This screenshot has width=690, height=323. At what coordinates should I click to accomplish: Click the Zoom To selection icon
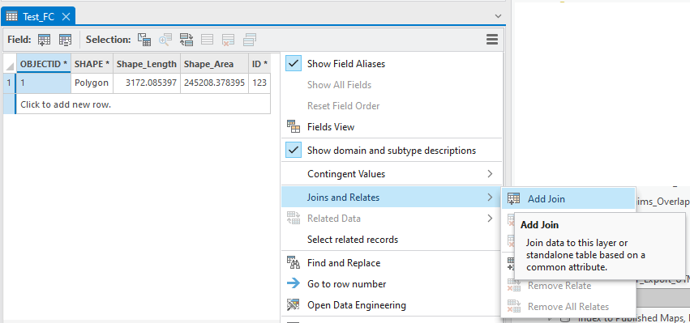pyautogui.click(x=165, y=40)
